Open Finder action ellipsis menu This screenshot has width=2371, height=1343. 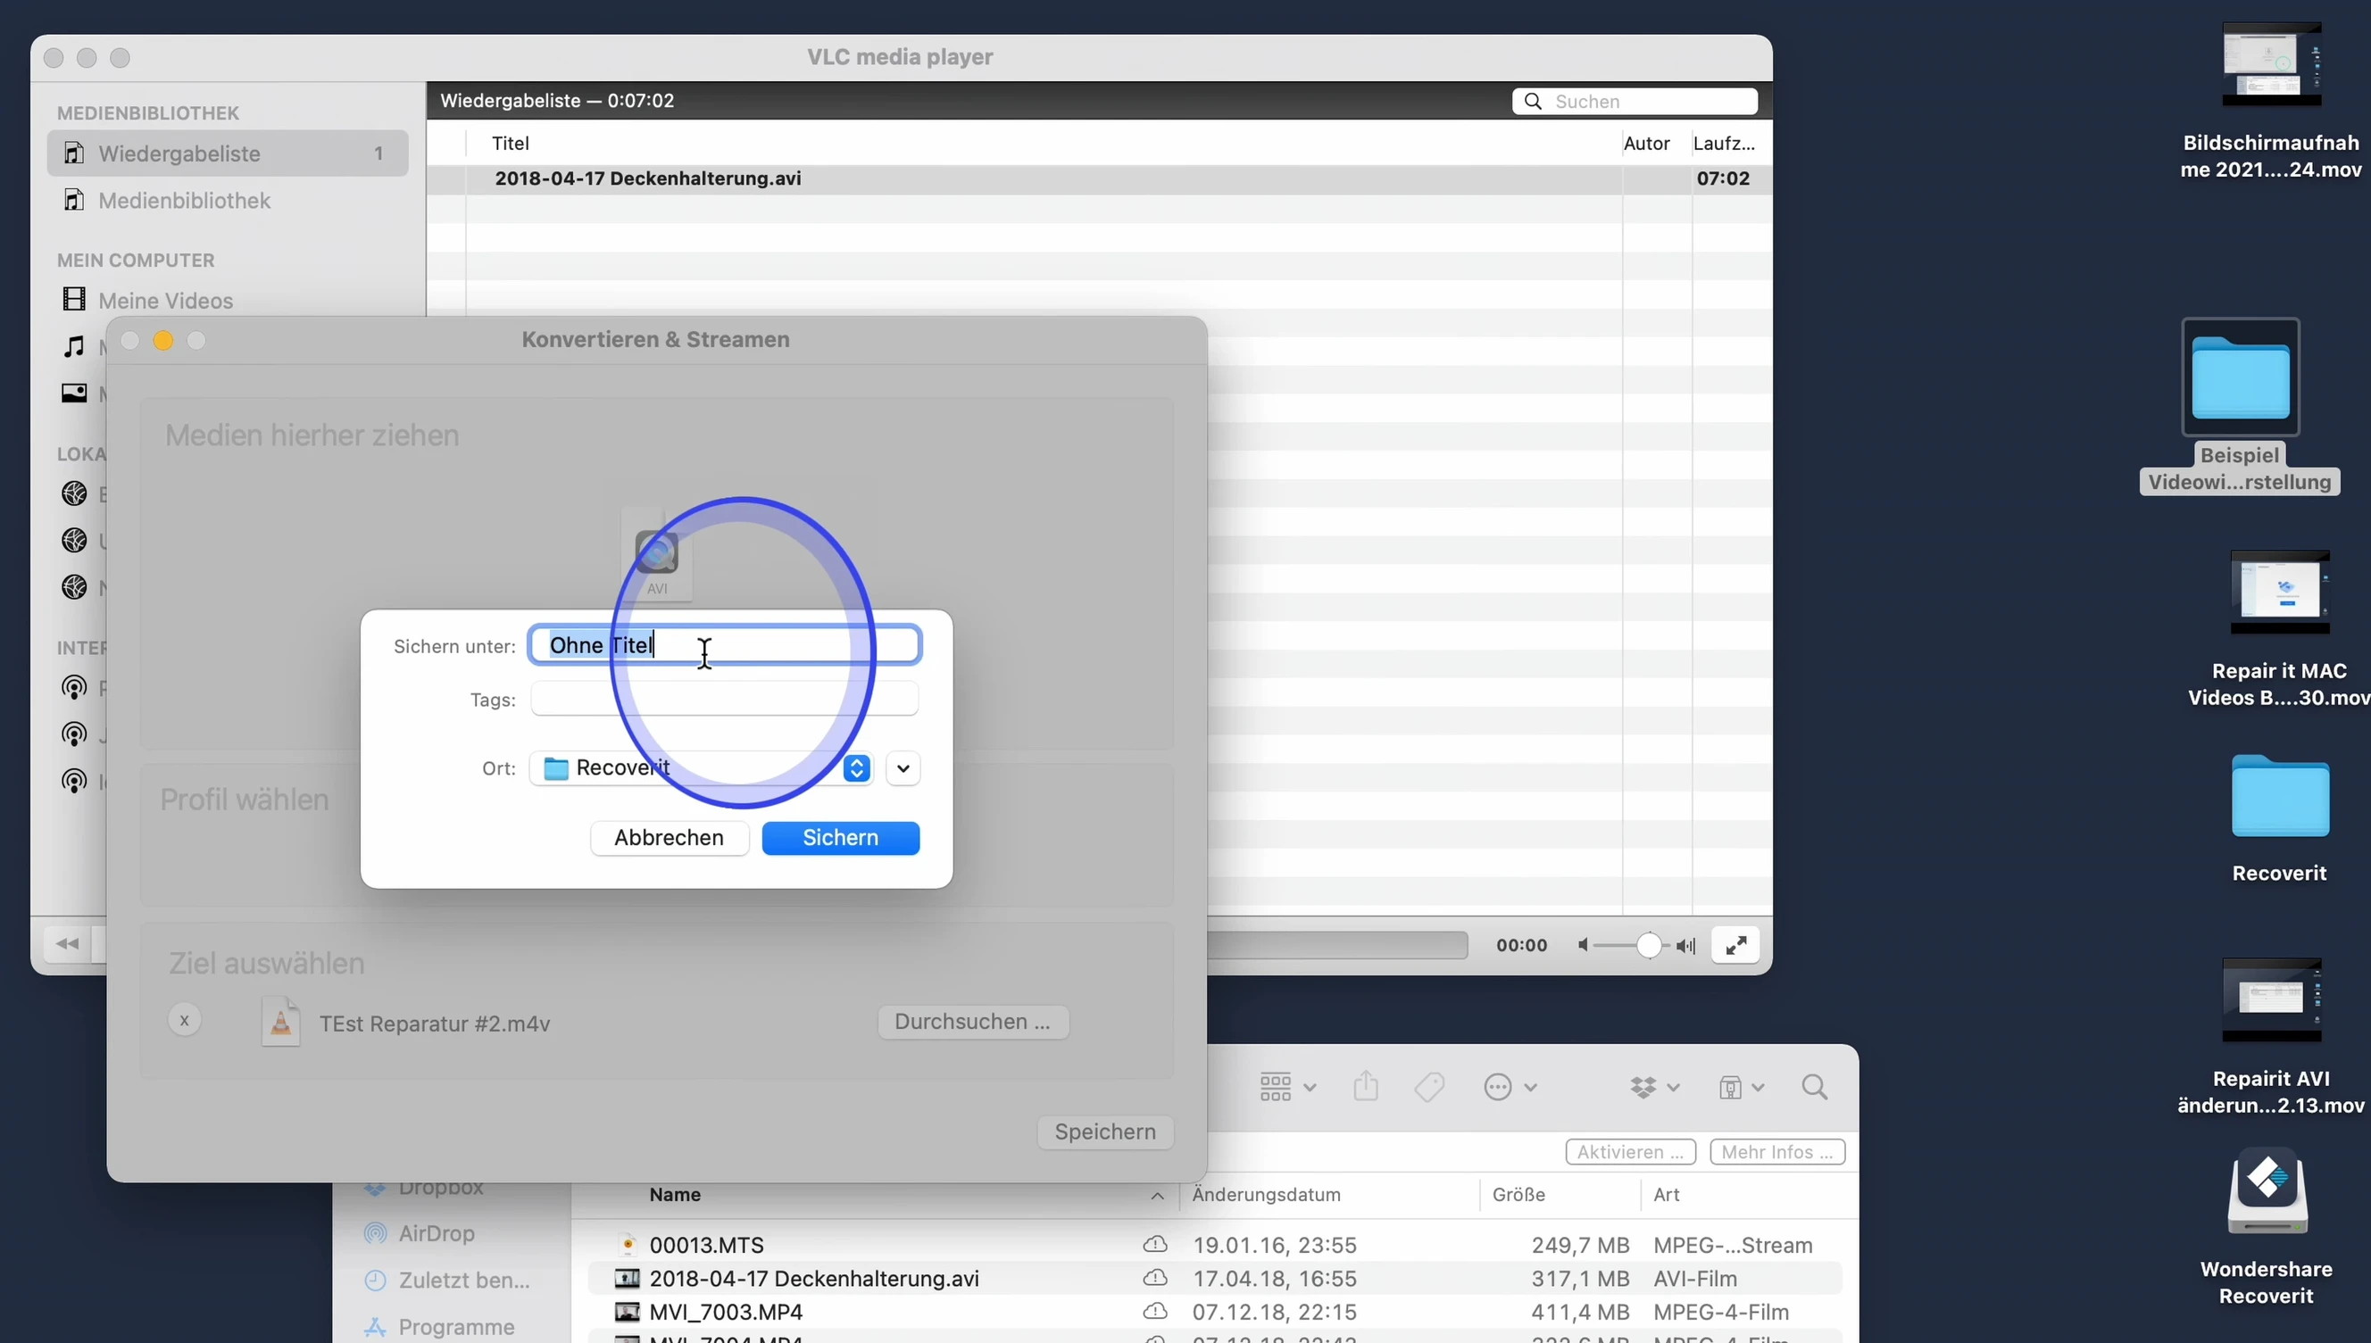(x=1510, y=1088)
